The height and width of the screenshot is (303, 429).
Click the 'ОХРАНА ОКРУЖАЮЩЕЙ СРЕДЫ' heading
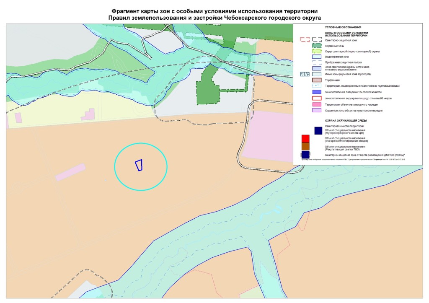[x=346, y=120]
